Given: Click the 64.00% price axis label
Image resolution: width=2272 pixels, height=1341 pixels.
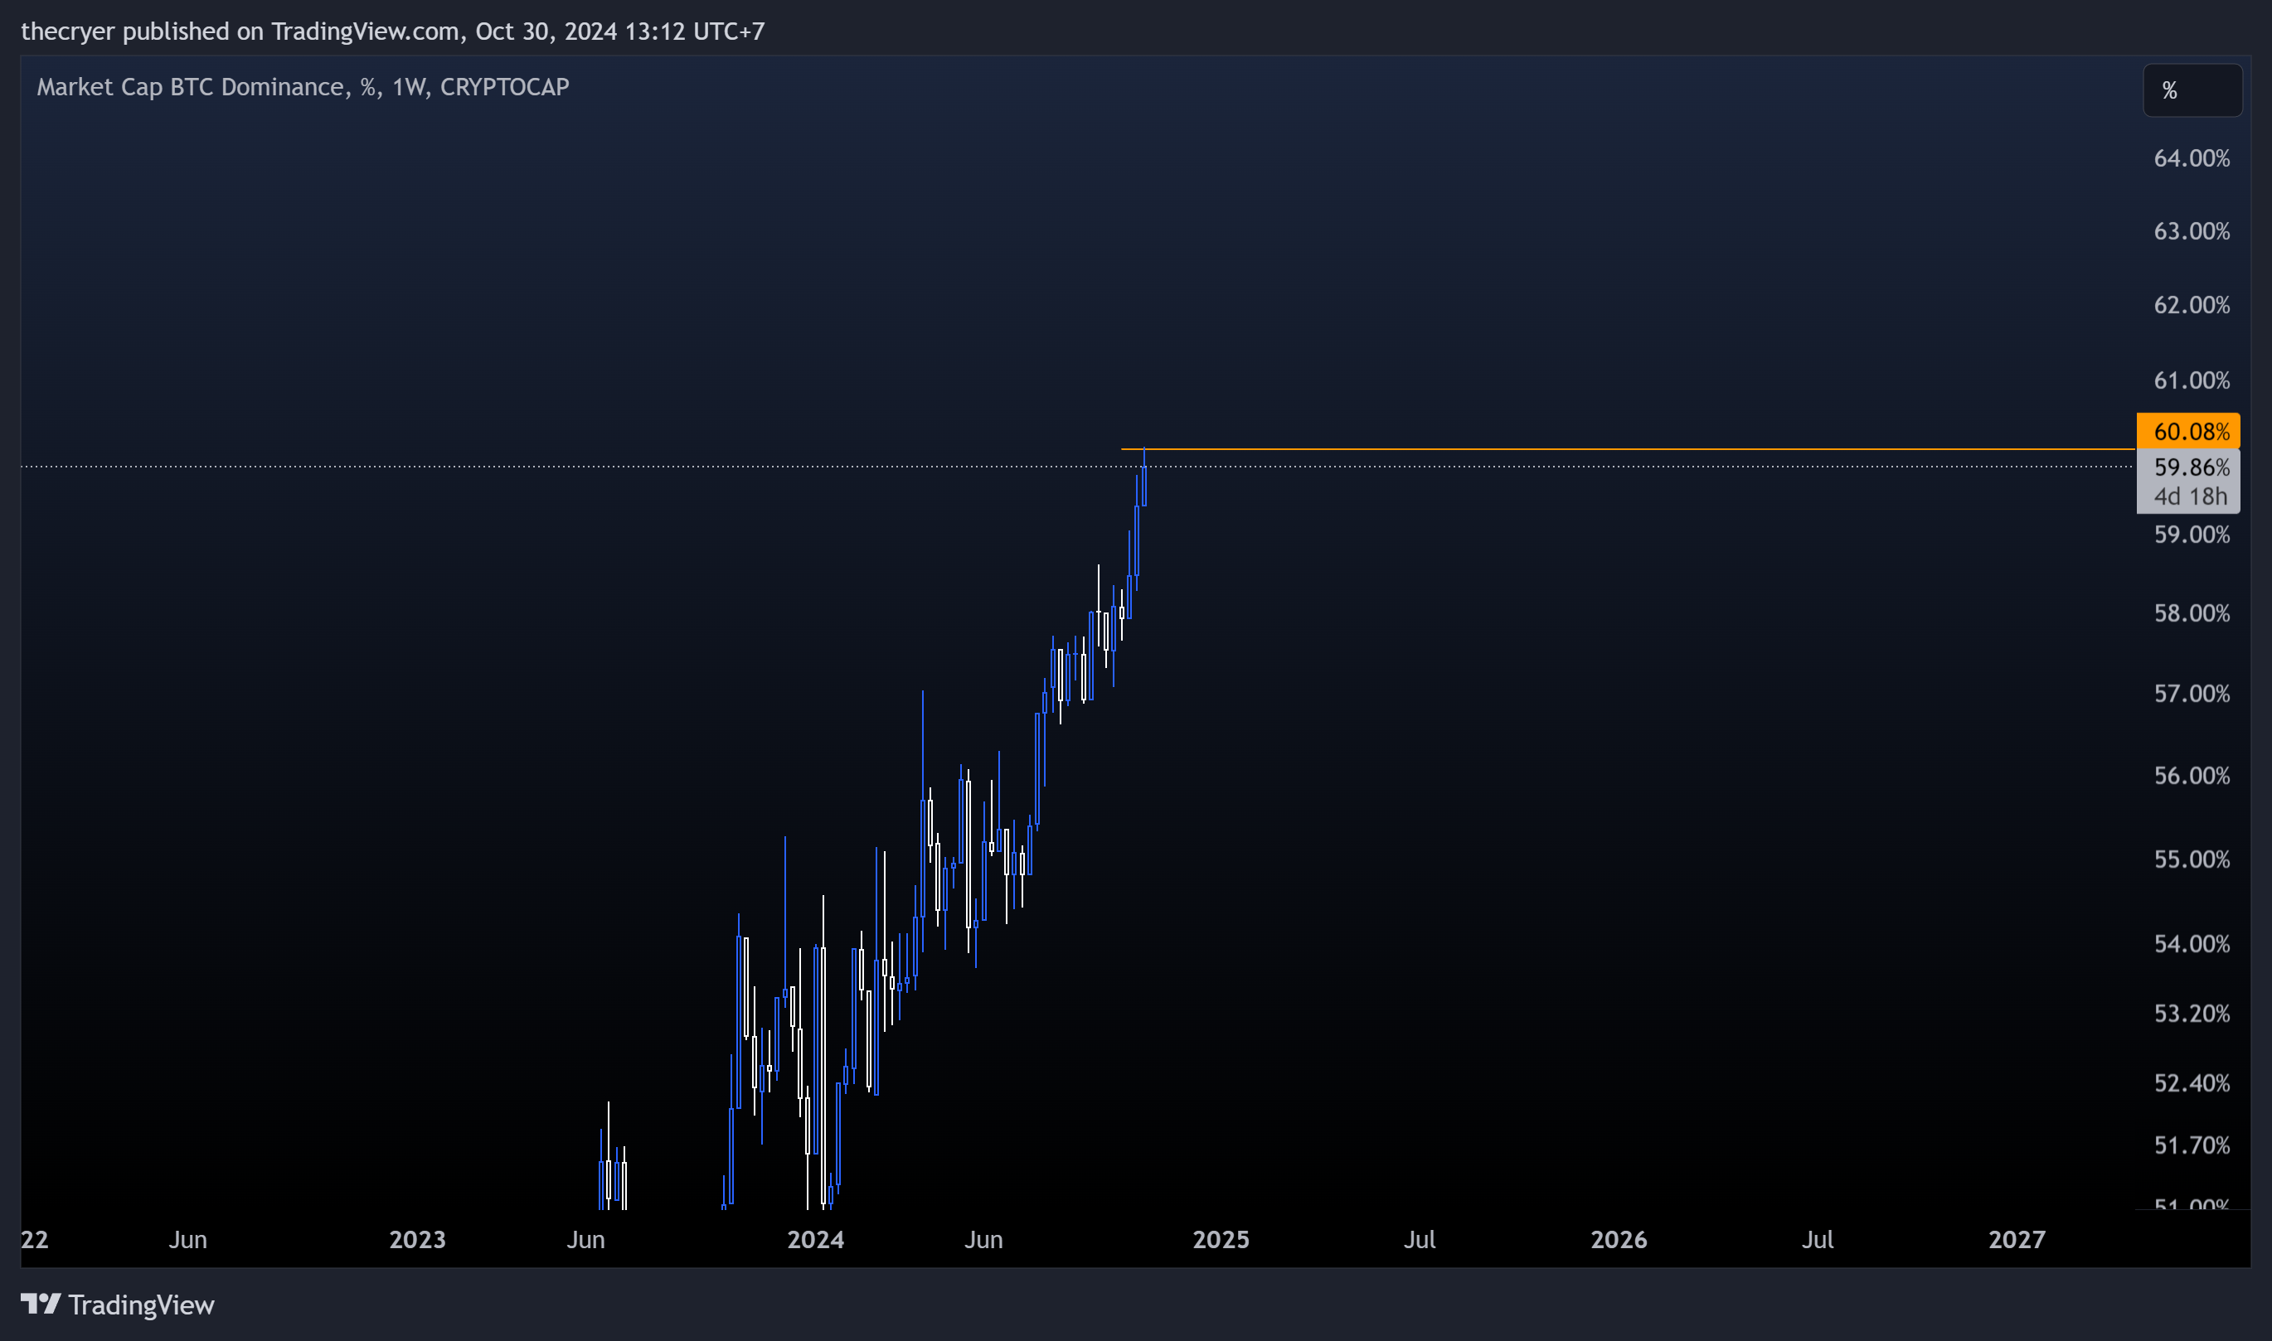Looking at the screenshot, I should (x=2192, y=158).
